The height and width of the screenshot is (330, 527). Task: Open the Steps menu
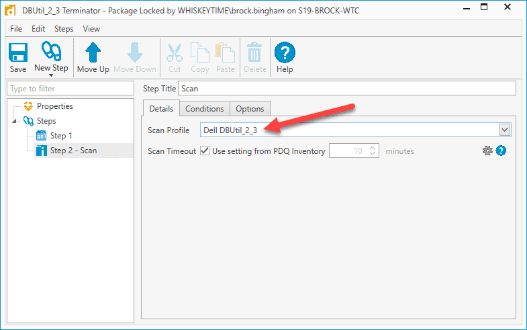tap(64, 29)
